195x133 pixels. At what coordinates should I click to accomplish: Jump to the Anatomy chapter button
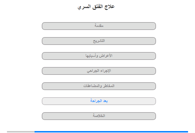(99, 41)
